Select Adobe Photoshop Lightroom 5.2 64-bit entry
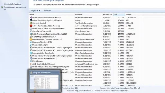This screenshot has height=93, width=165. (x=47, y=20)
